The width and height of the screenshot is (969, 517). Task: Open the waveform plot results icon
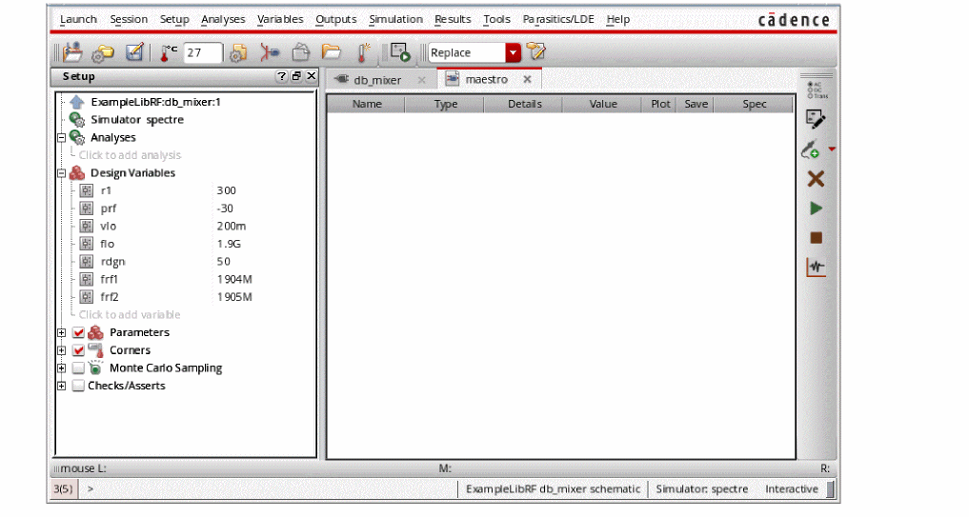815,268
